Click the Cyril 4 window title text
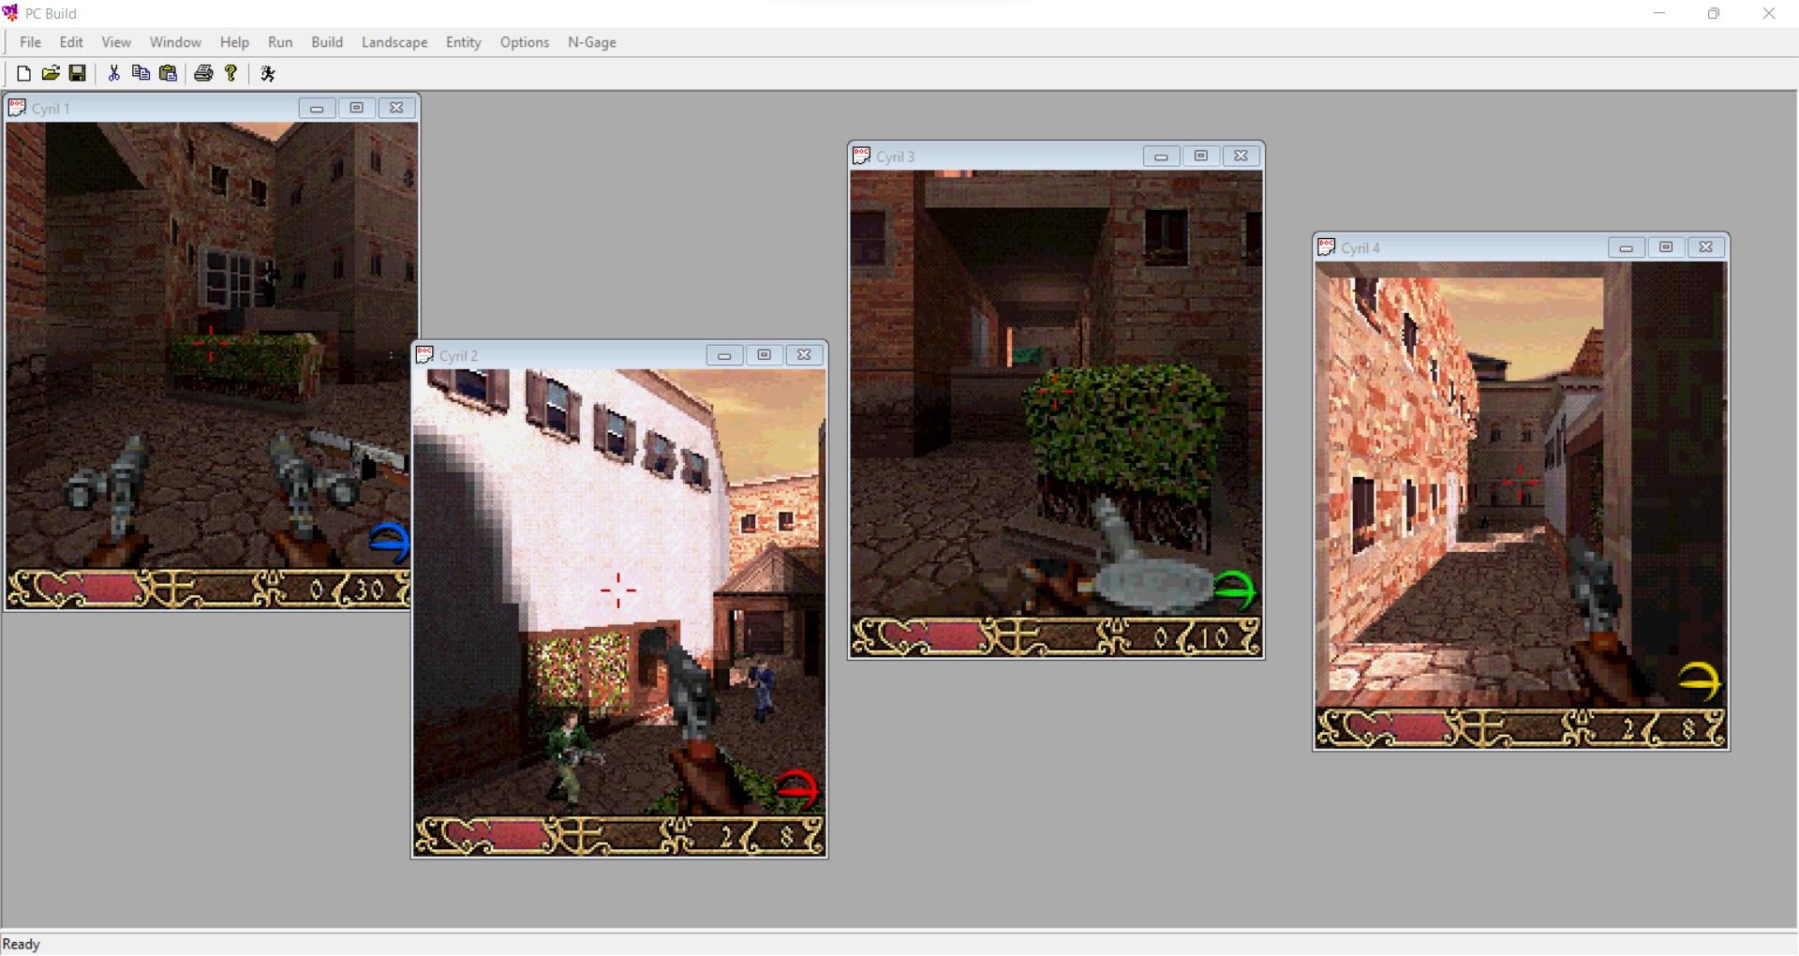Image resolution: width=1799 pixels, height=956 pixels. (1360, 248)
